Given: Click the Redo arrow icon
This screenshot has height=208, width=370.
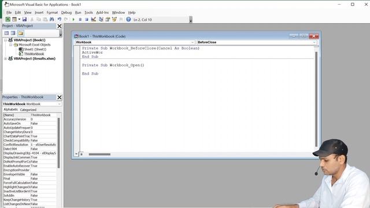Looking at the screenshot, I should click(x=66, y=20).
